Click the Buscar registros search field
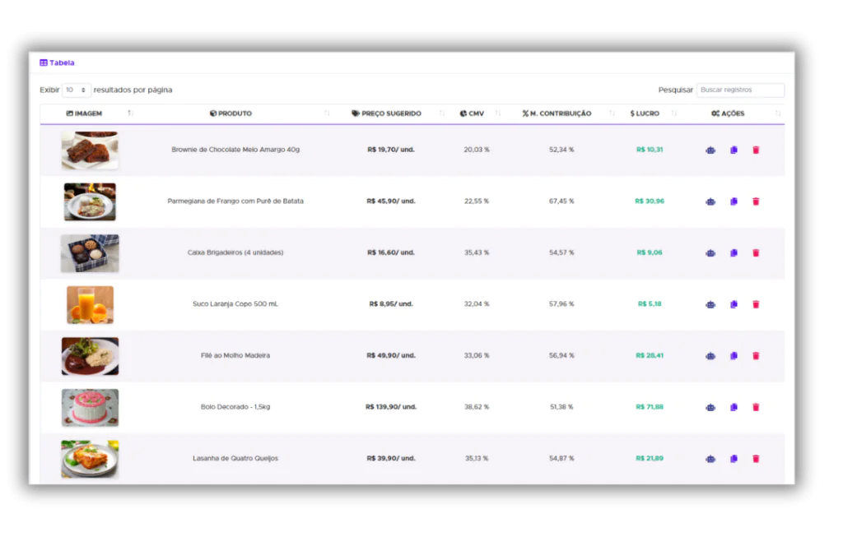Screen dimensions: 843x546 [740, 90]
